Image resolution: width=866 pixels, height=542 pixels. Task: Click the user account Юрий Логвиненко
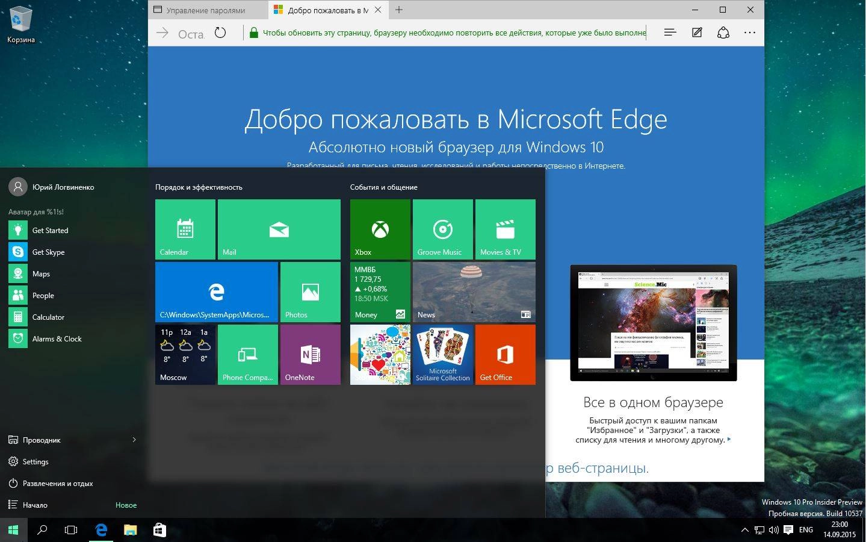52,187
